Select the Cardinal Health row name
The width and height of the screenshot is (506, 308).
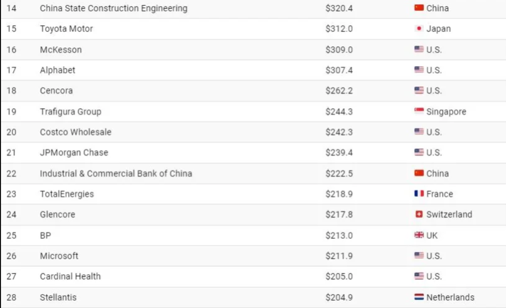coord(70,276)
